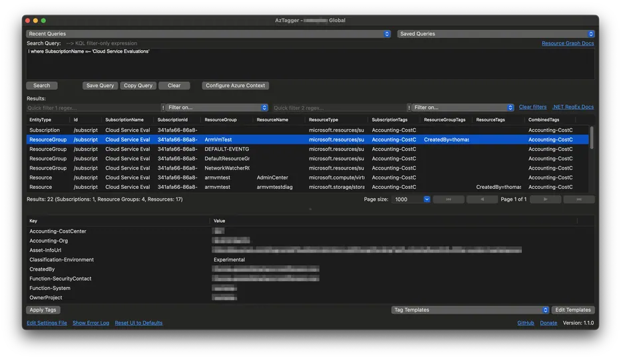Toggle the '!' invert button for quick filter 1
The image size is (621, 359).
(163, 108)
